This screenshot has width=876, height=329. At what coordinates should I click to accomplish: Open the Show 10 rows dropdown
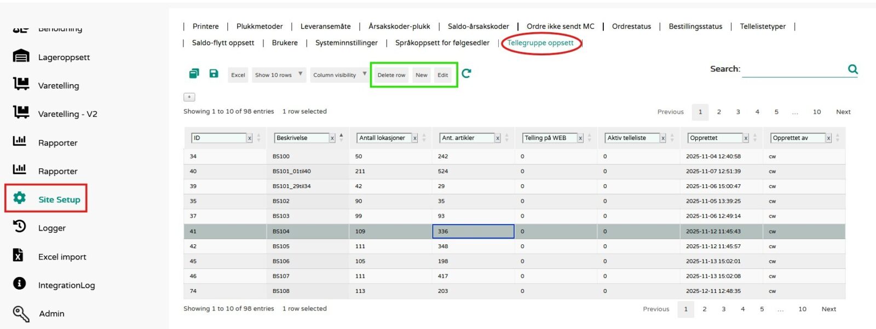point(278,75)
